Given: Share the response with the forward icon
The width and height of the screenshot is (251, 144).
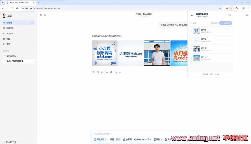Looking at the screenshot, I should click(116, 72).
